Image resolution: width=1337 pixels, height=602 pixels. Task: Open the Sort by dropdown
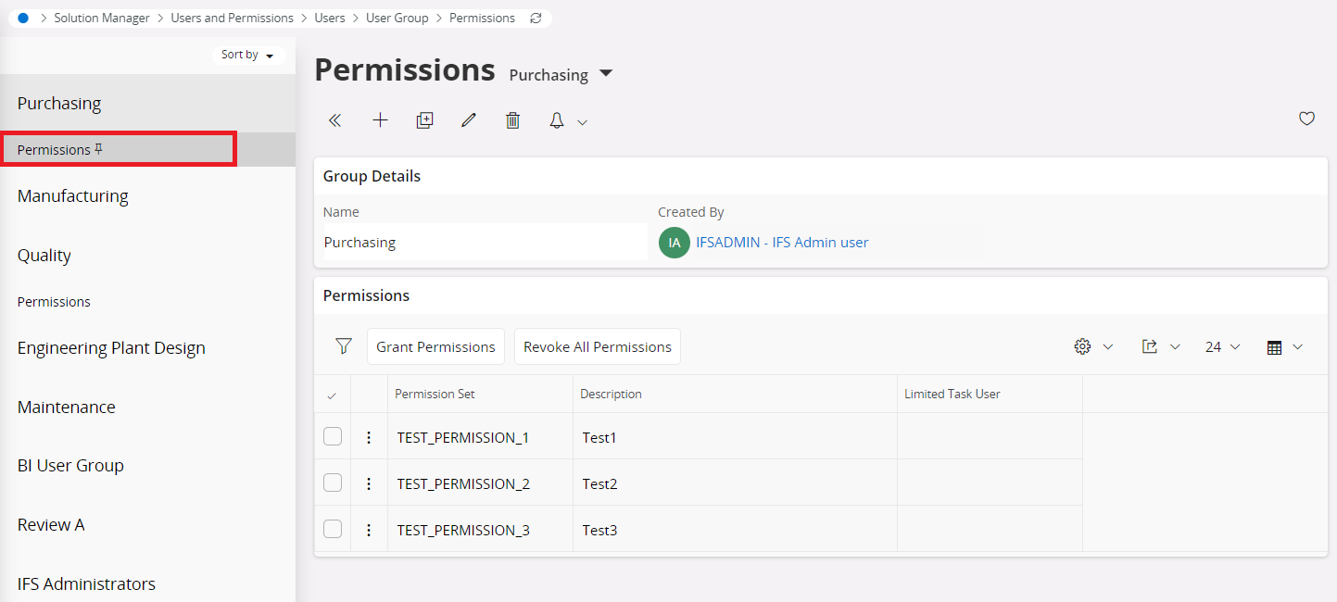(x=247, y=55)
